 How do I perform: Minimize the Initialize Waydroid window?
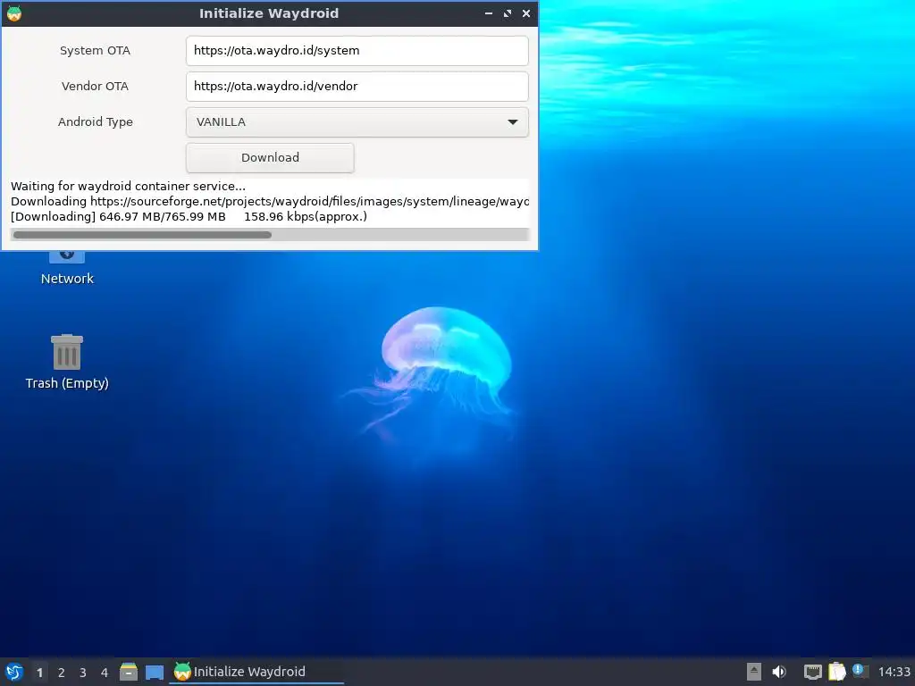click(489, 13)
